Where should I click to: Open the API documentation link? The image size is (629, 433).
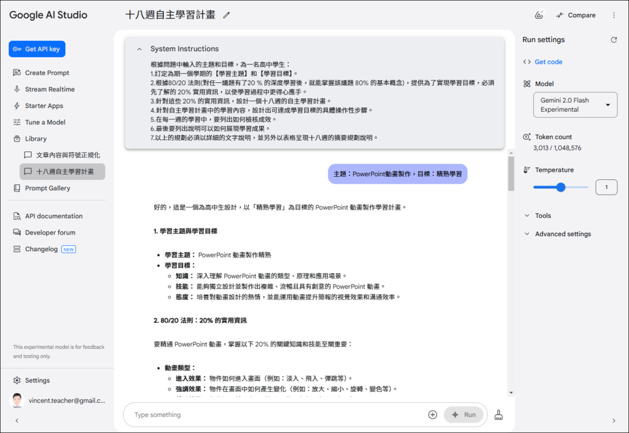pyautogui.click(x=54, y=216)
